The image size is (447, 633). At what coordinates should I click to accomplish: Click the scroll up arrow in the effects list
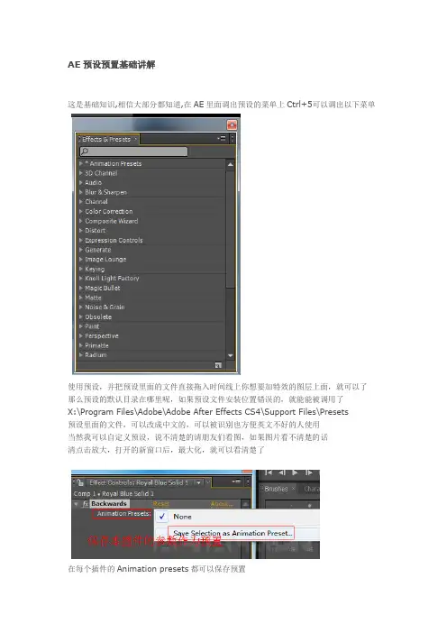coord(231,164)
